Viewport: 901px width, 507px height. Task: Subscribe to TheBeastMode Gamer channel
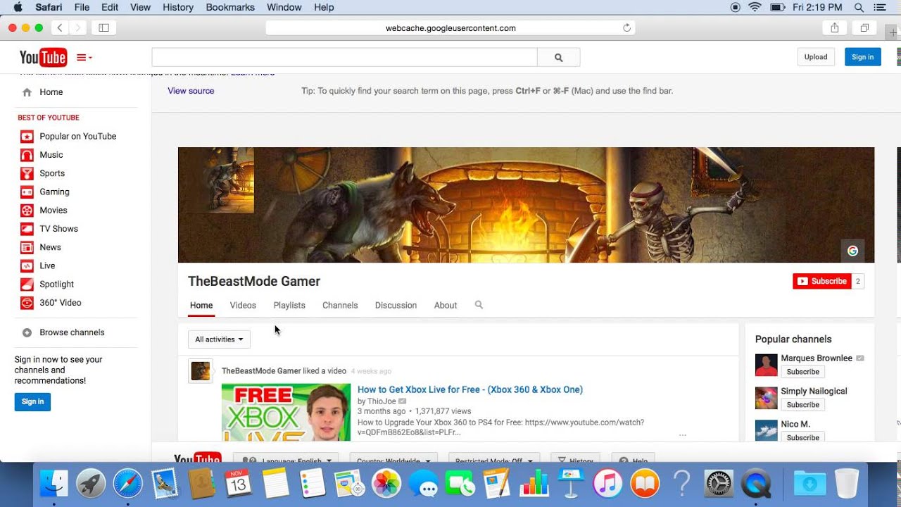(822, 282)
